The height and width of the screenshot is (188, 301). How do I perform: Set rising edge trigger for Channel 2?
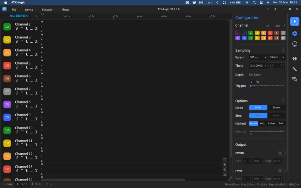17,29
